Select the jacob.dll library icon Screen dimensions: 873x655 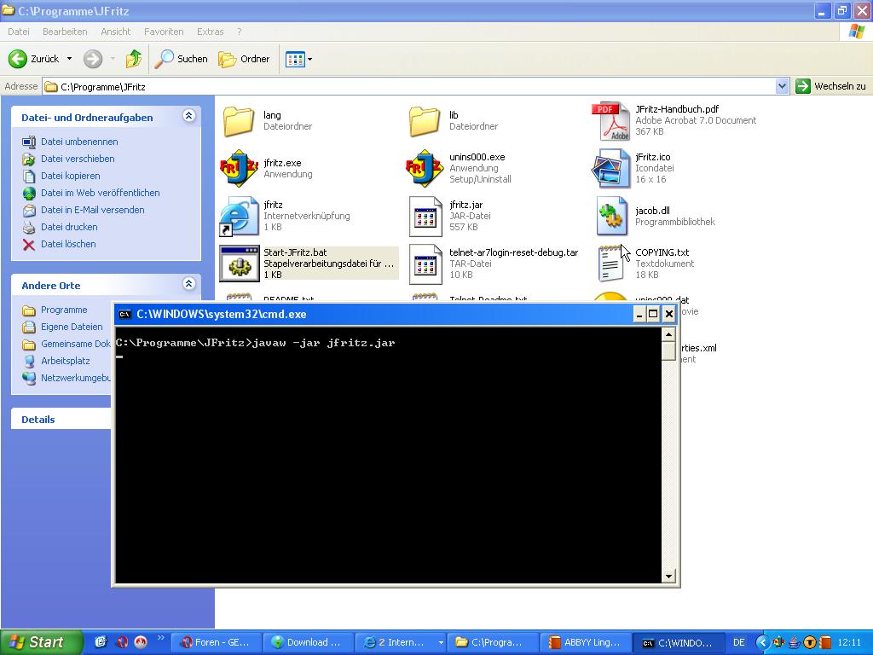[x=610, y=216]
